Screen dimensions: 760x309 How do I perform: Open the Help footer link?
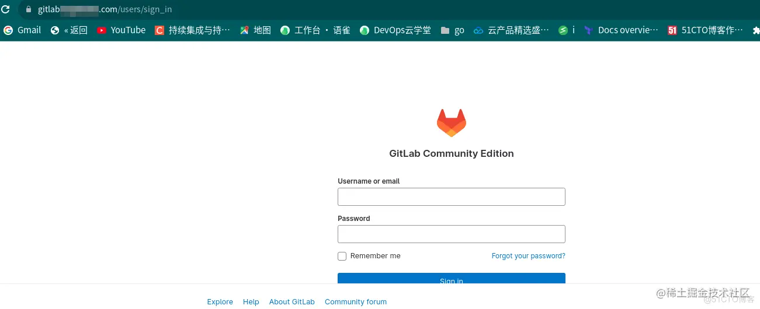tap(251, 302)
